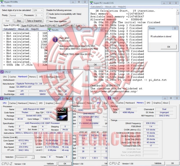Open About tab in Mainboard CPU-Z window

(58, 77)
